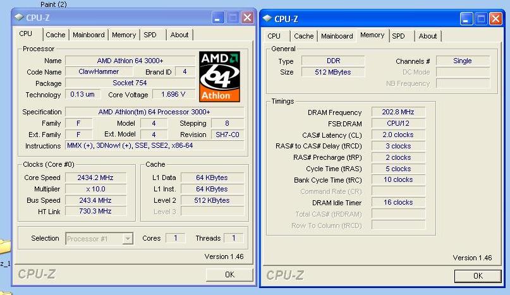The image size is (510, 295).
Task: Click the L1 Data 64 KBytes value
Action: pyautogui.click(x=212, y=178)
